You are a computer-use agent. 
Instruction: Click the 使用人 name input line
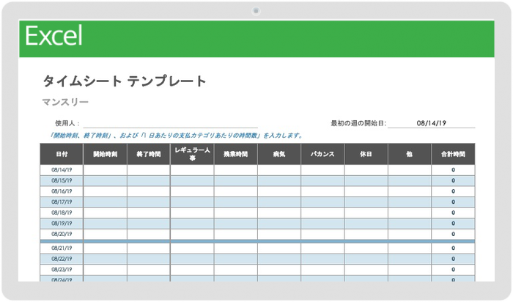[171, 123]
